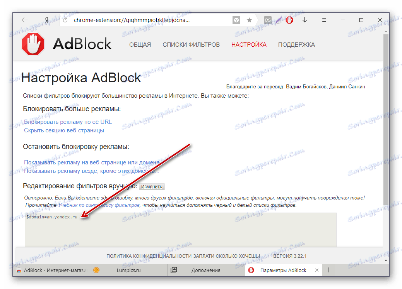Click inside the filter text area
Image resolution: width=402 pixels, height=289 pixels.
point(180,230)
